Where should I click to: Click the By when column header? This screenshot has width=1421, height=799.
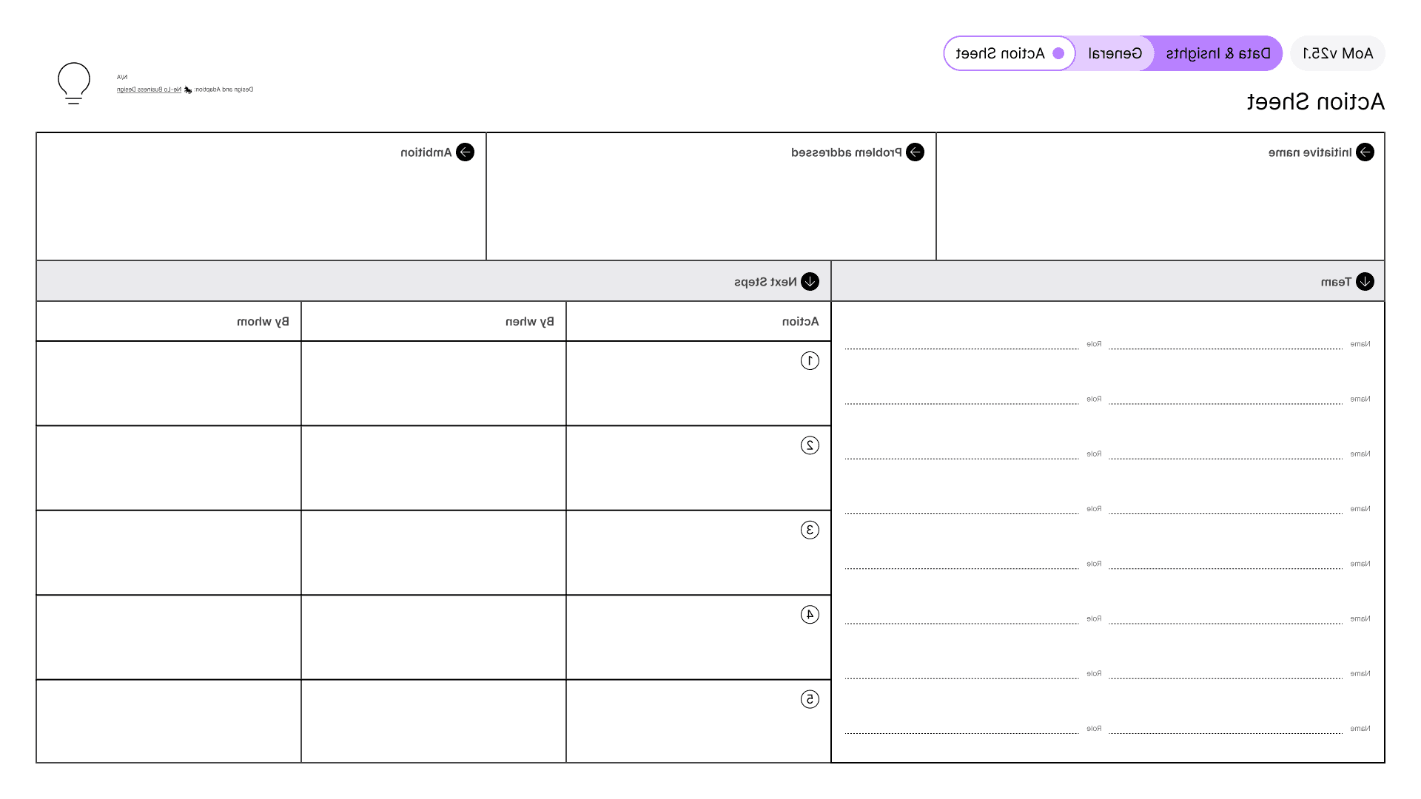529,322
